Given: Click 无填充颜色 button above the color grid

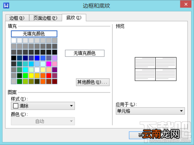Looking at the screenshot, I should coord(34,34).
